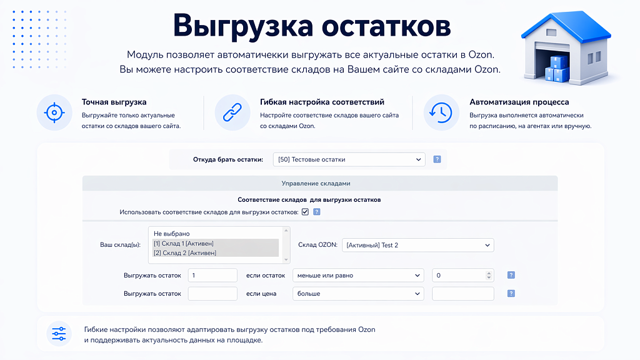Select 'Не выбрано' in warehouse list
Viewport: 640px width, 360px height.
216,234
